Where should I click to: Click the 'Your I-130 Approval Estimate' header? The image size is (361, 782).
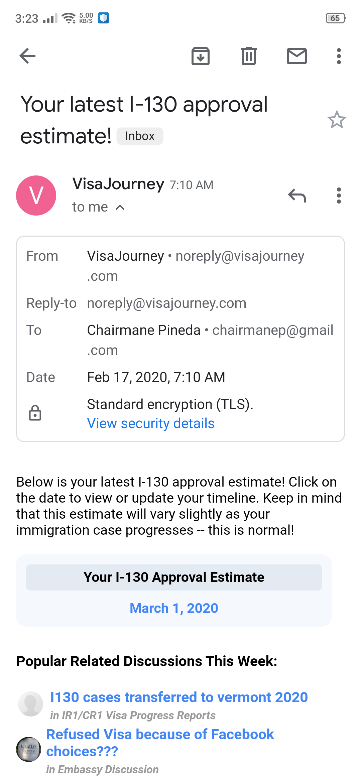click(x=174, y=577)
